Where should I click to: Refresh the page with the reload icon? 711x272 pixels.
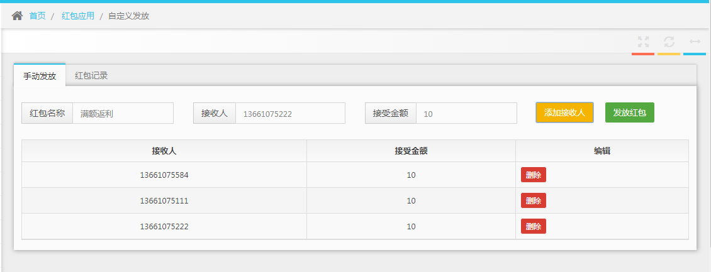tap(669, 42)
